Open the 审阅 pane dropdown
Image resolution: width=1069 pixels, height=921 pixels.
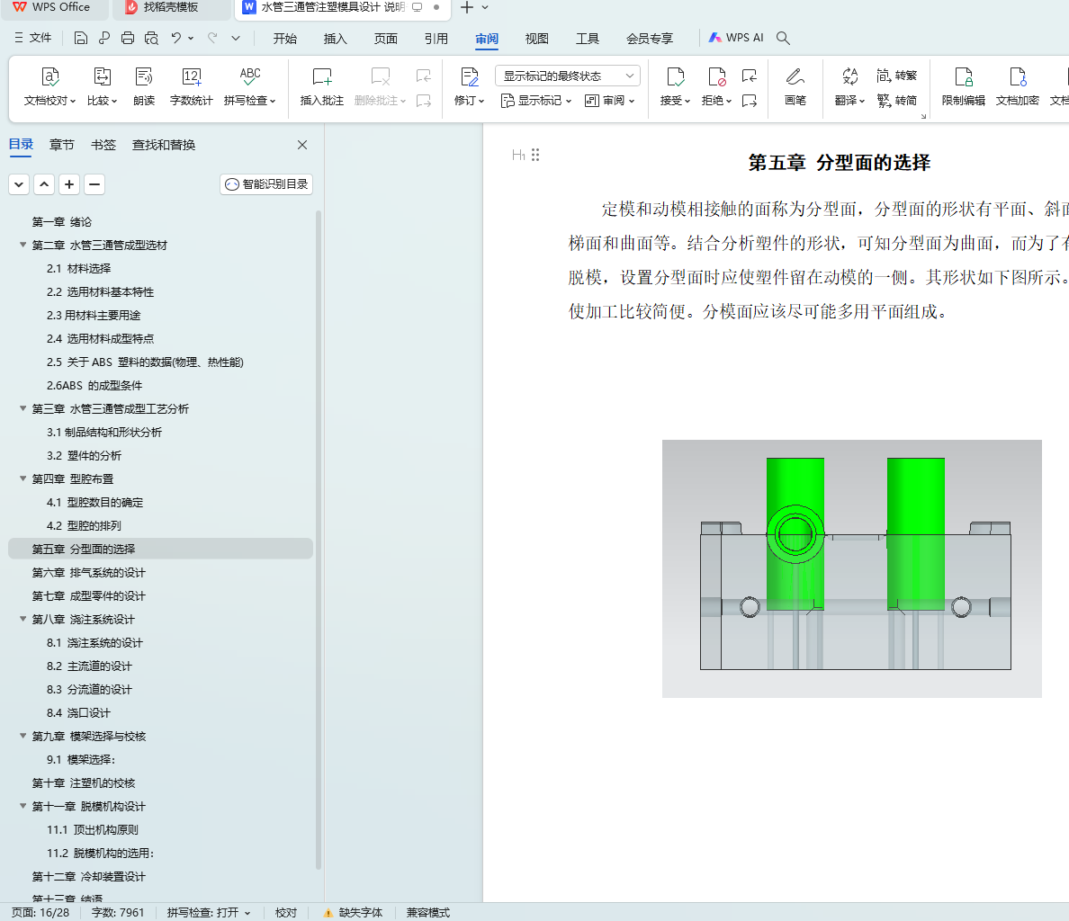pyautogui.click(x=610, y=101)
